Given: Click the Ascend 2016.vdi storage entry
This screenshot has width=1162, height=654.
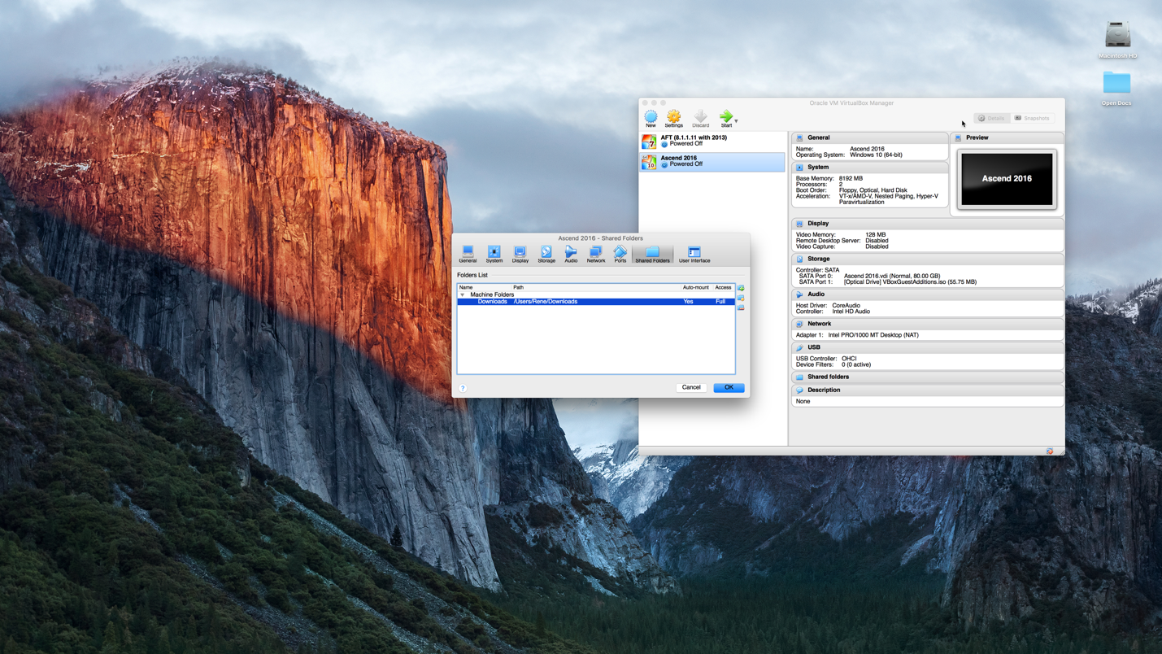Looking at the screenshot, I should tap(892, 276).
